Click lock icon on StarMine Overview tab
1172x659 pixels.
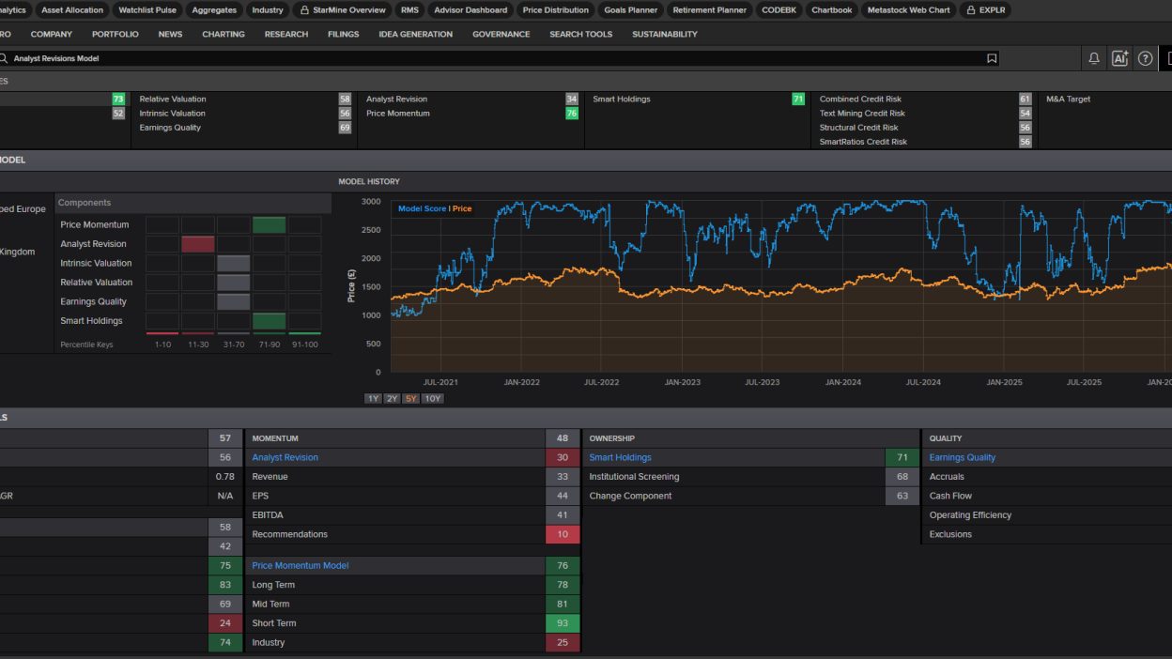(x=304, y=10)
